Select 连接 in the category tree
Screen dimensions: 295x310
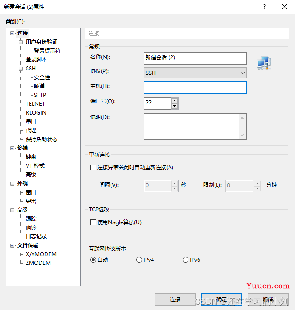pyautogui.click(x=23, y=33)
